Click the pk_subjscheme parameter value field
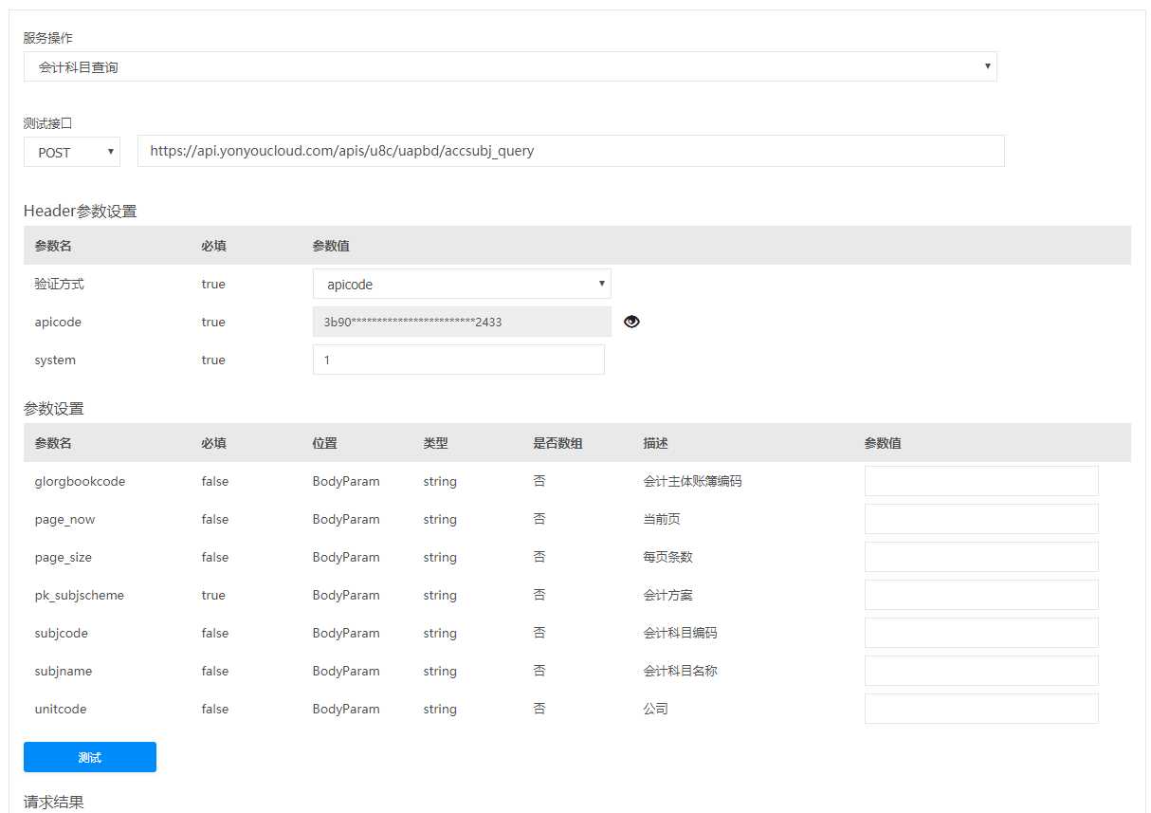Screen dimensions: 1151x813 click(x=981, y=595)
